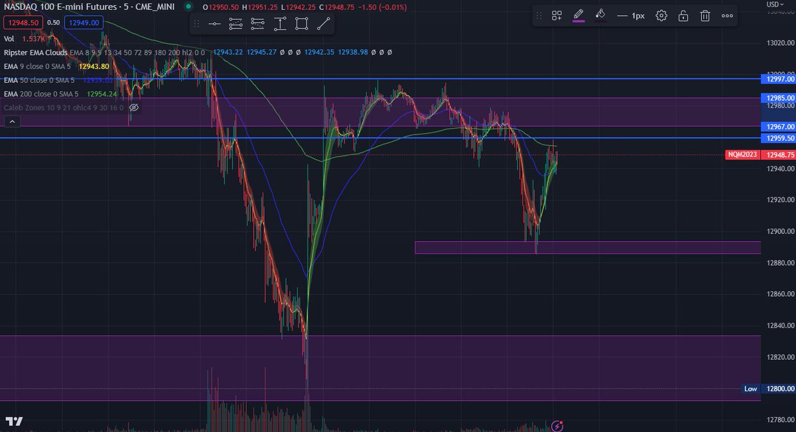Click the 12967.00 price axis label

coord(780,126)
